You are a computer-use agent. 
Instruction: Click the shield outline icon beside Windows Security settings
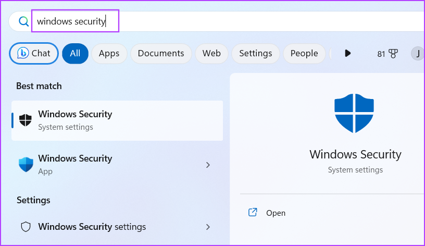26,227
